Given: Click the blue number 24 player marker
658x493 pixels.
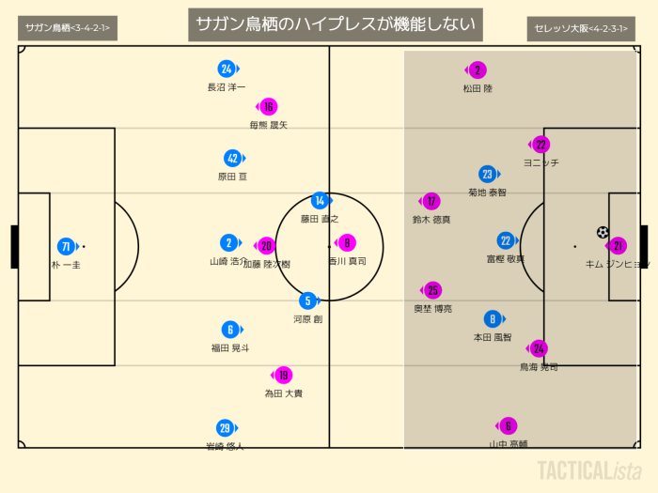Looking at the screenshot, I should pos(227,69).
